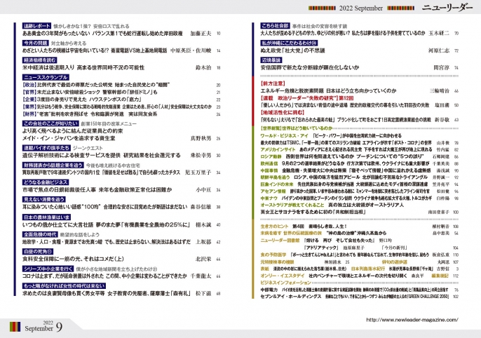Open the エネルギー危機と脱炭素問題 article
This screenshot has width=481, height=338.
pyautogui.click(x=325, y=90)
